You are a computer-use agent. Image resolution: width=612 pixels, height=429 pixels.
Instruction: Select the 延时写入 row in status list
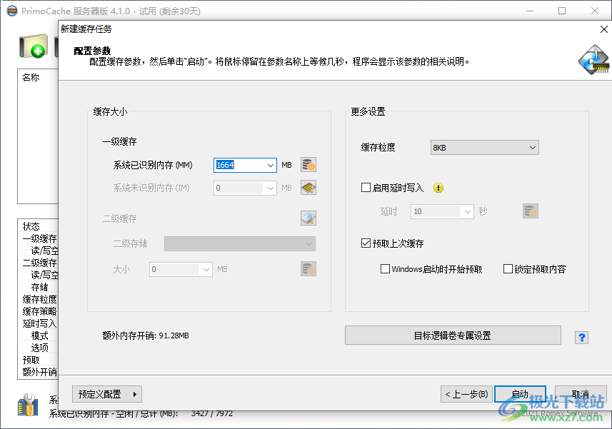point(38,323)
